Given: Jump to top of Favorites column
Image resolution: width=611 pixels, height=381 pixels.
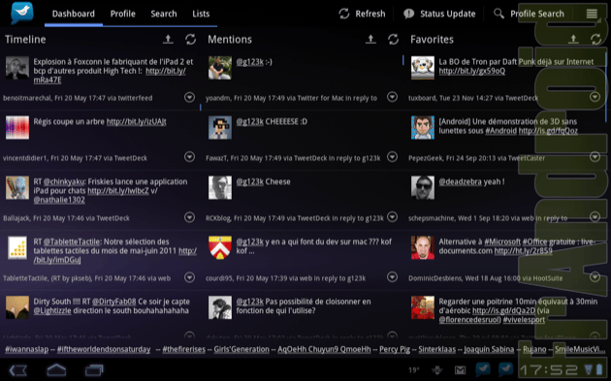Looking at the screenshot, I should (573, 39).
